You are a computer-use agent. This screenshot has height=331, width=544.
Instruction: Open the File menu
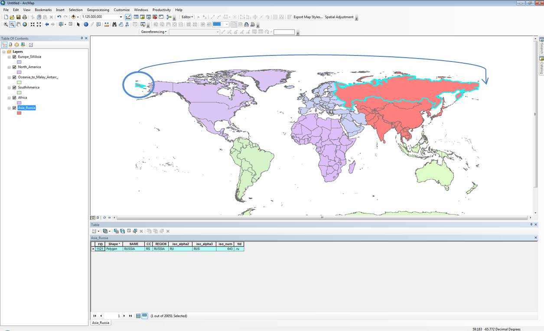point(6,10)
